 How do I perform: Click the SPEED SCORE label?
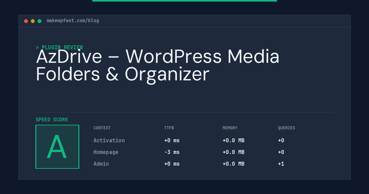click(x=52, y=120)
